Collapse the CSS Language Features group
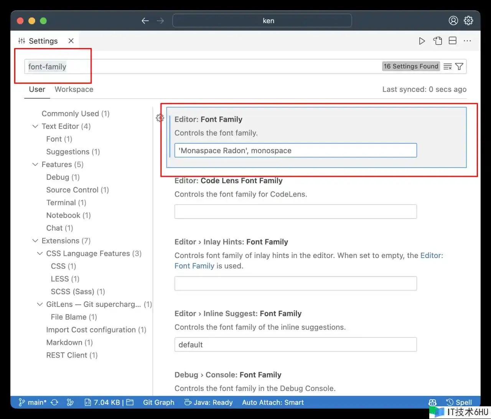This screenshot has width=491, height=419. click(40, 253)
